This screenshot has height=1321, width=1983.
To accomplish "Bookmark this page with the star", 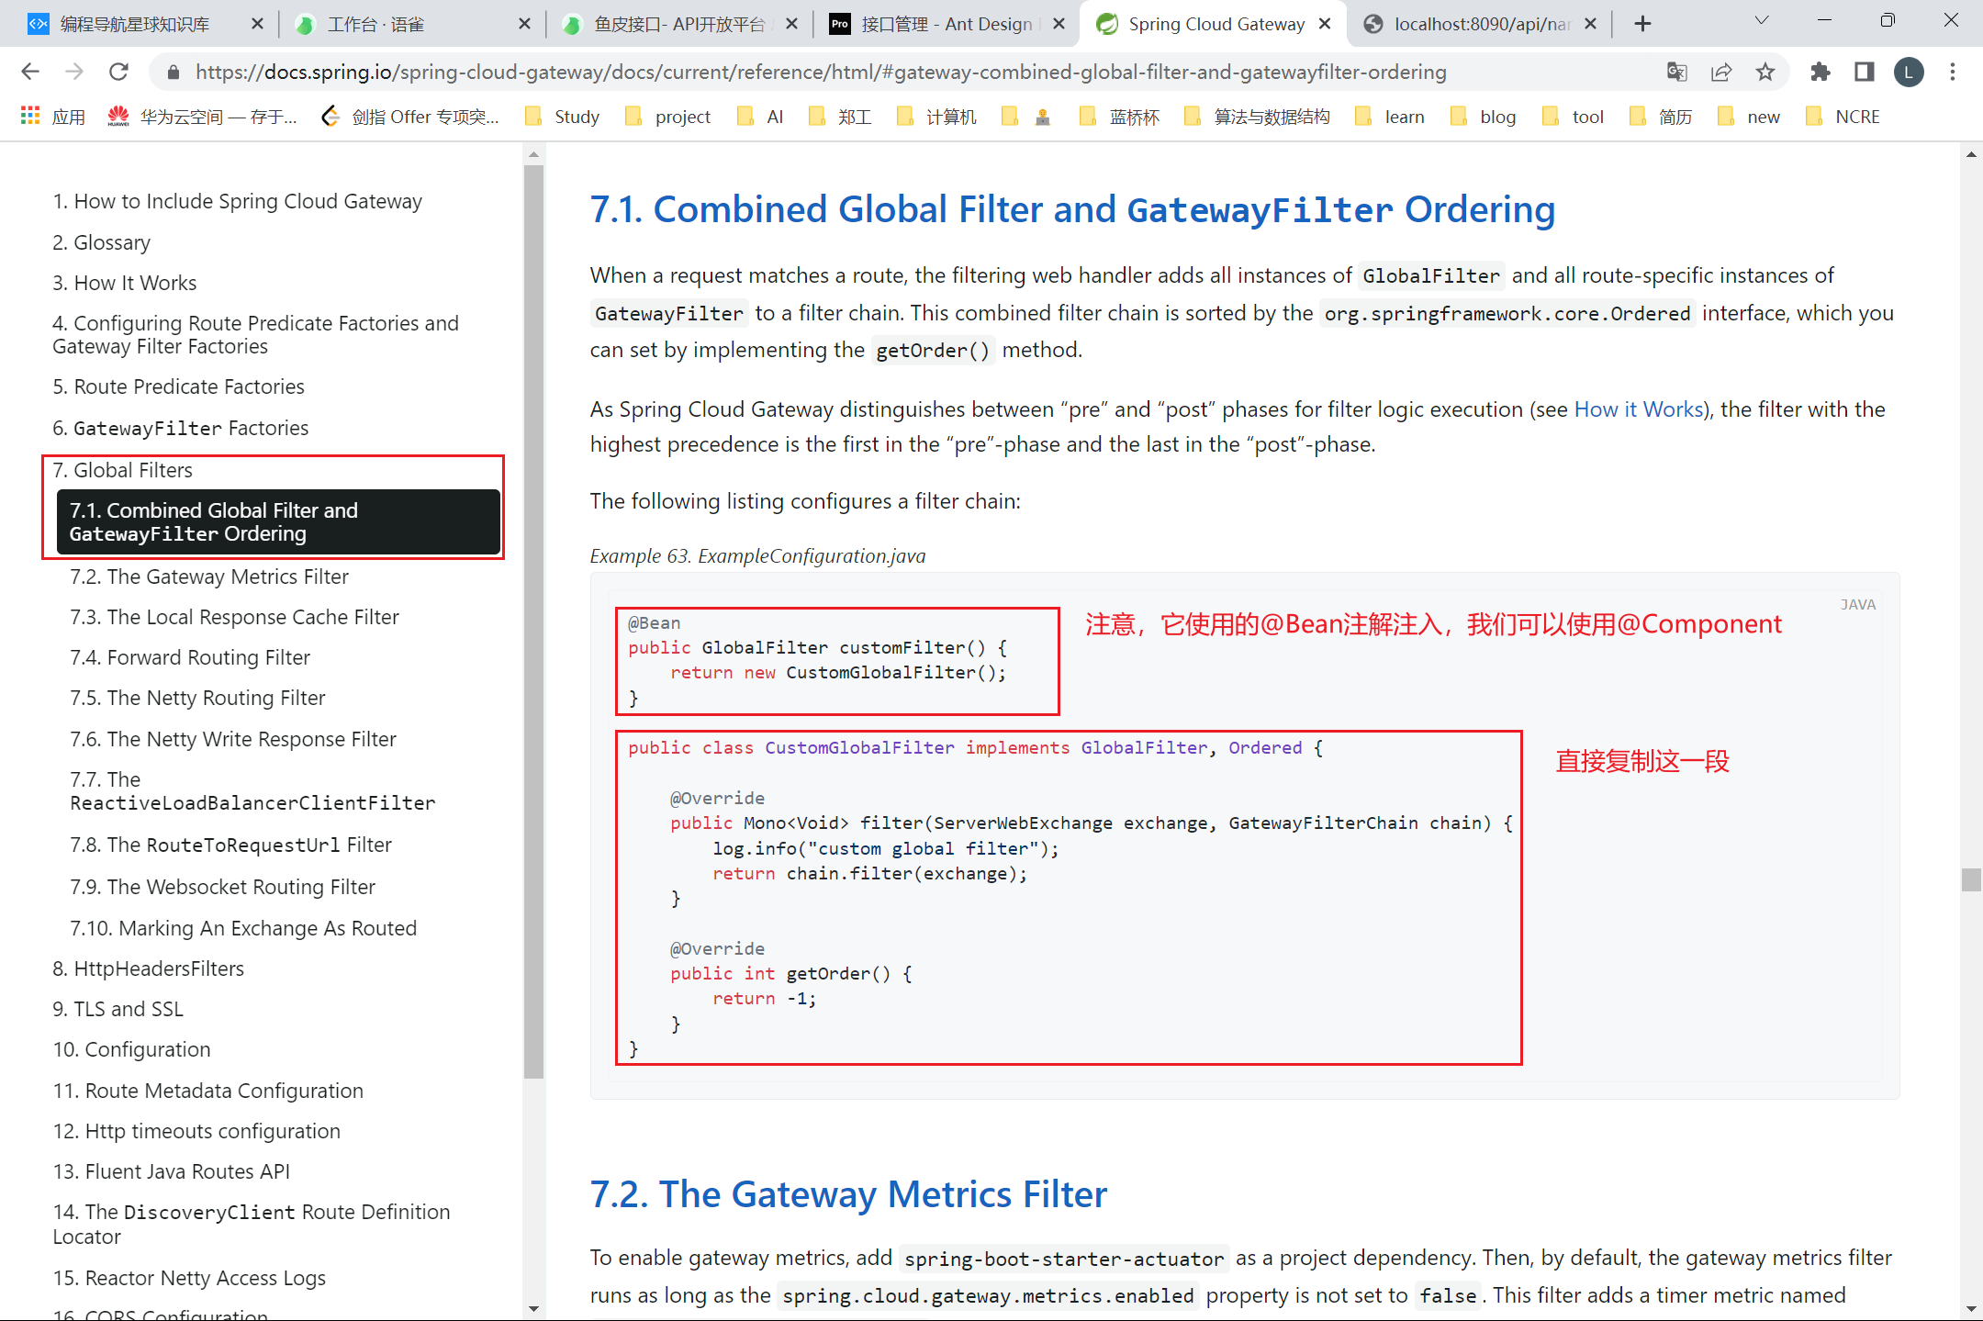I will tap(1765, 72).
